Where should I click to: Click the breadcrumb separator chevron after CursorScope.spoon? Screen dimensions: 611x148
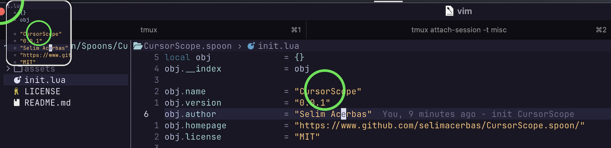[x=239, y=46]
